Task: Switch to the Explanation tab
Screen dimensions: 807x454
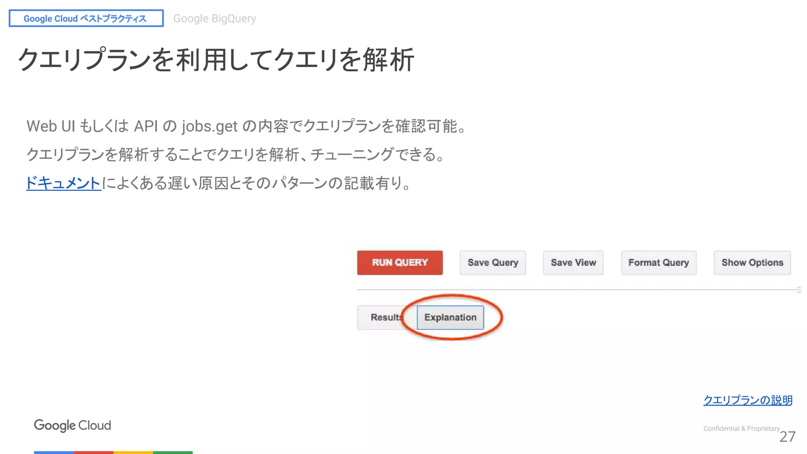Action: [450, 317]
